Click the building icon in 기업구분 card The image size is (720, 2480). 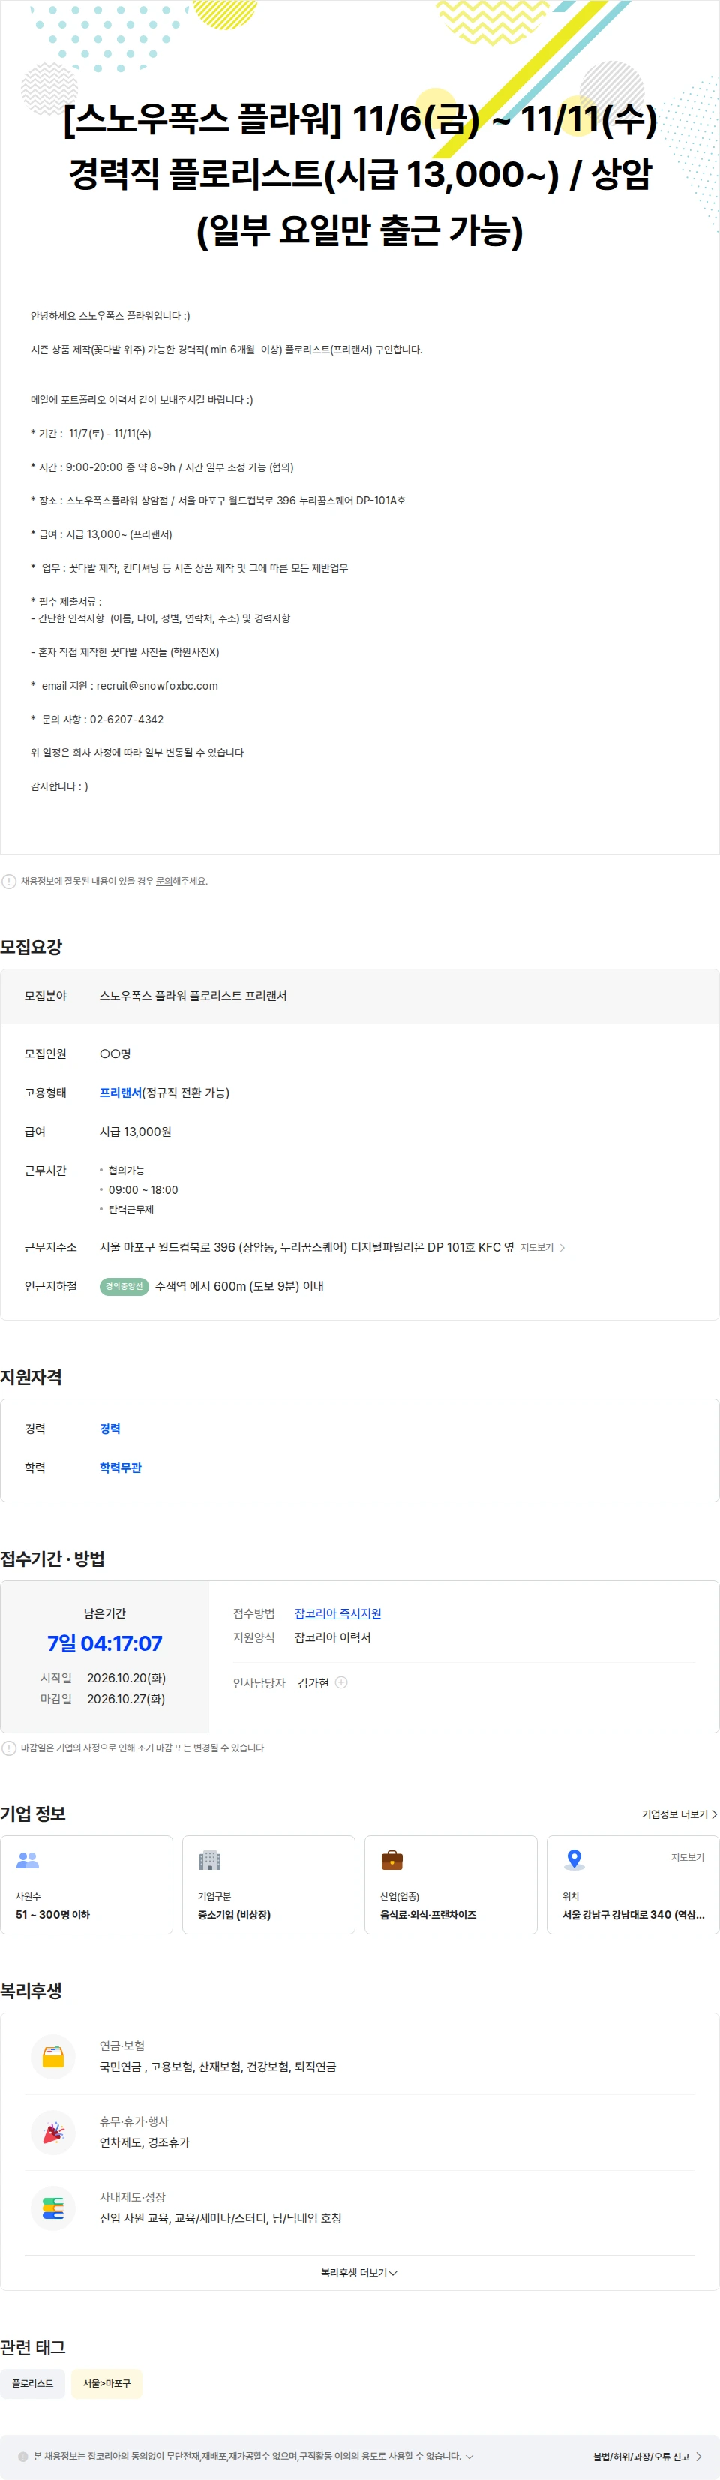coord(210,1860)
